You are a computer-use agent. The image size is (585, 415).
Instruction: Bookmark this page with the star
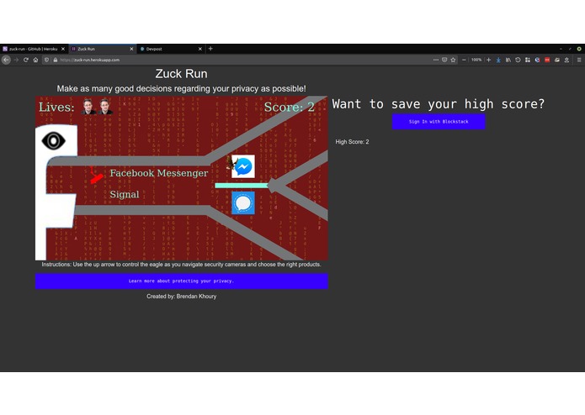[x=453, y=60]
